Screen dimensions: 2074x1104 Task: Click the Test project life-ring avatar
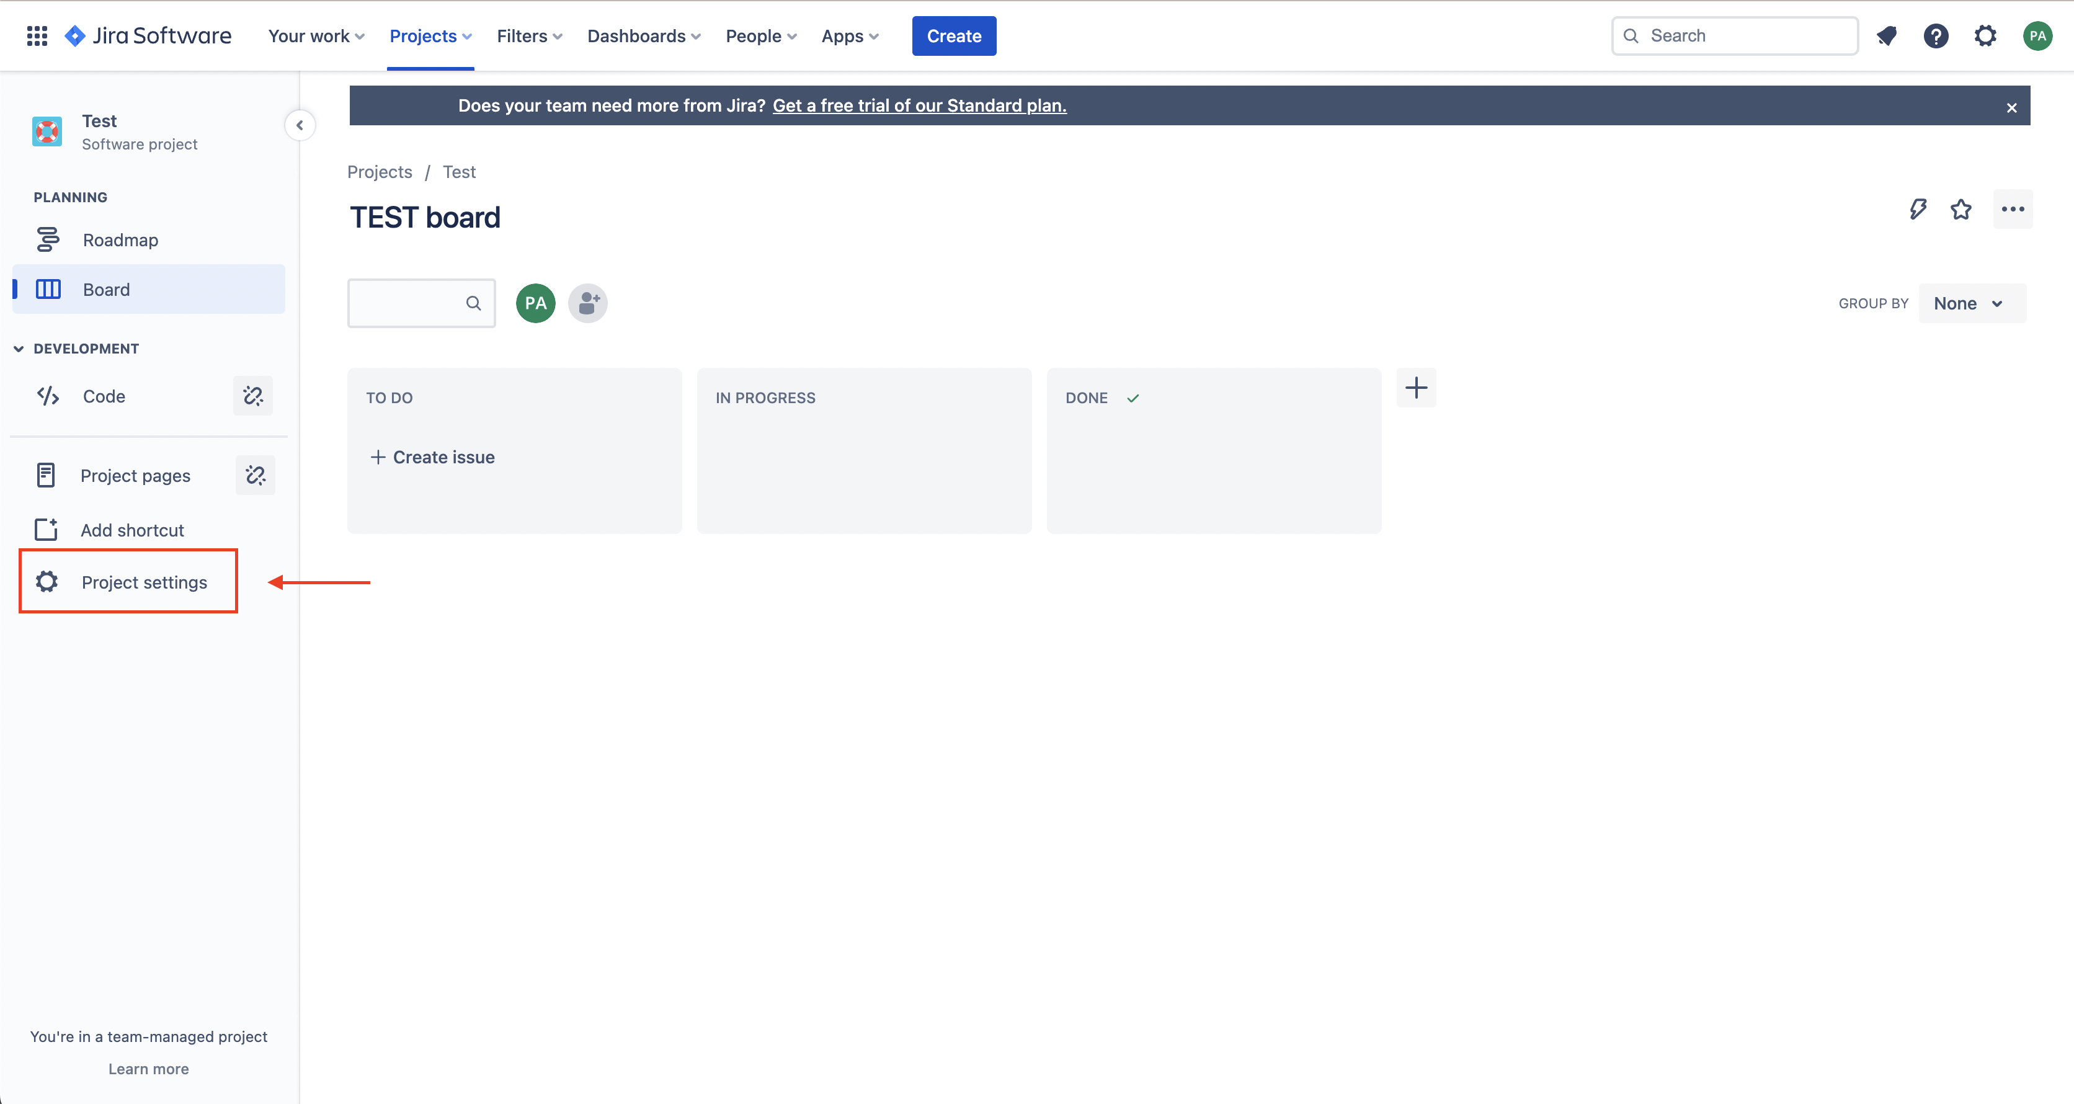tap(47, 131)
